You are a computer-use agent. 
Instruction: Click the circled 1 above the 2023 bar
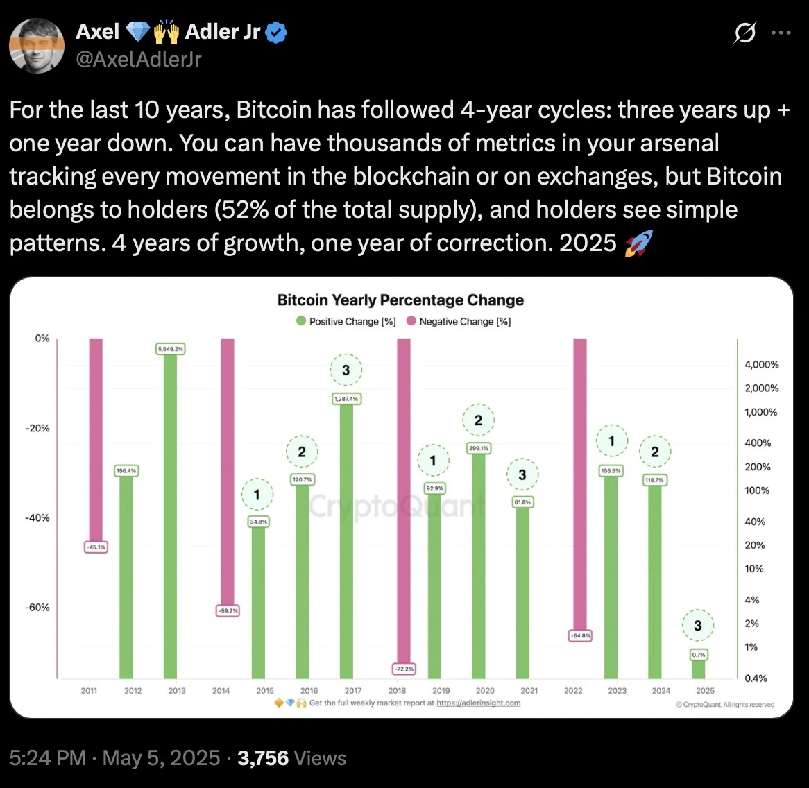[612, 441]
